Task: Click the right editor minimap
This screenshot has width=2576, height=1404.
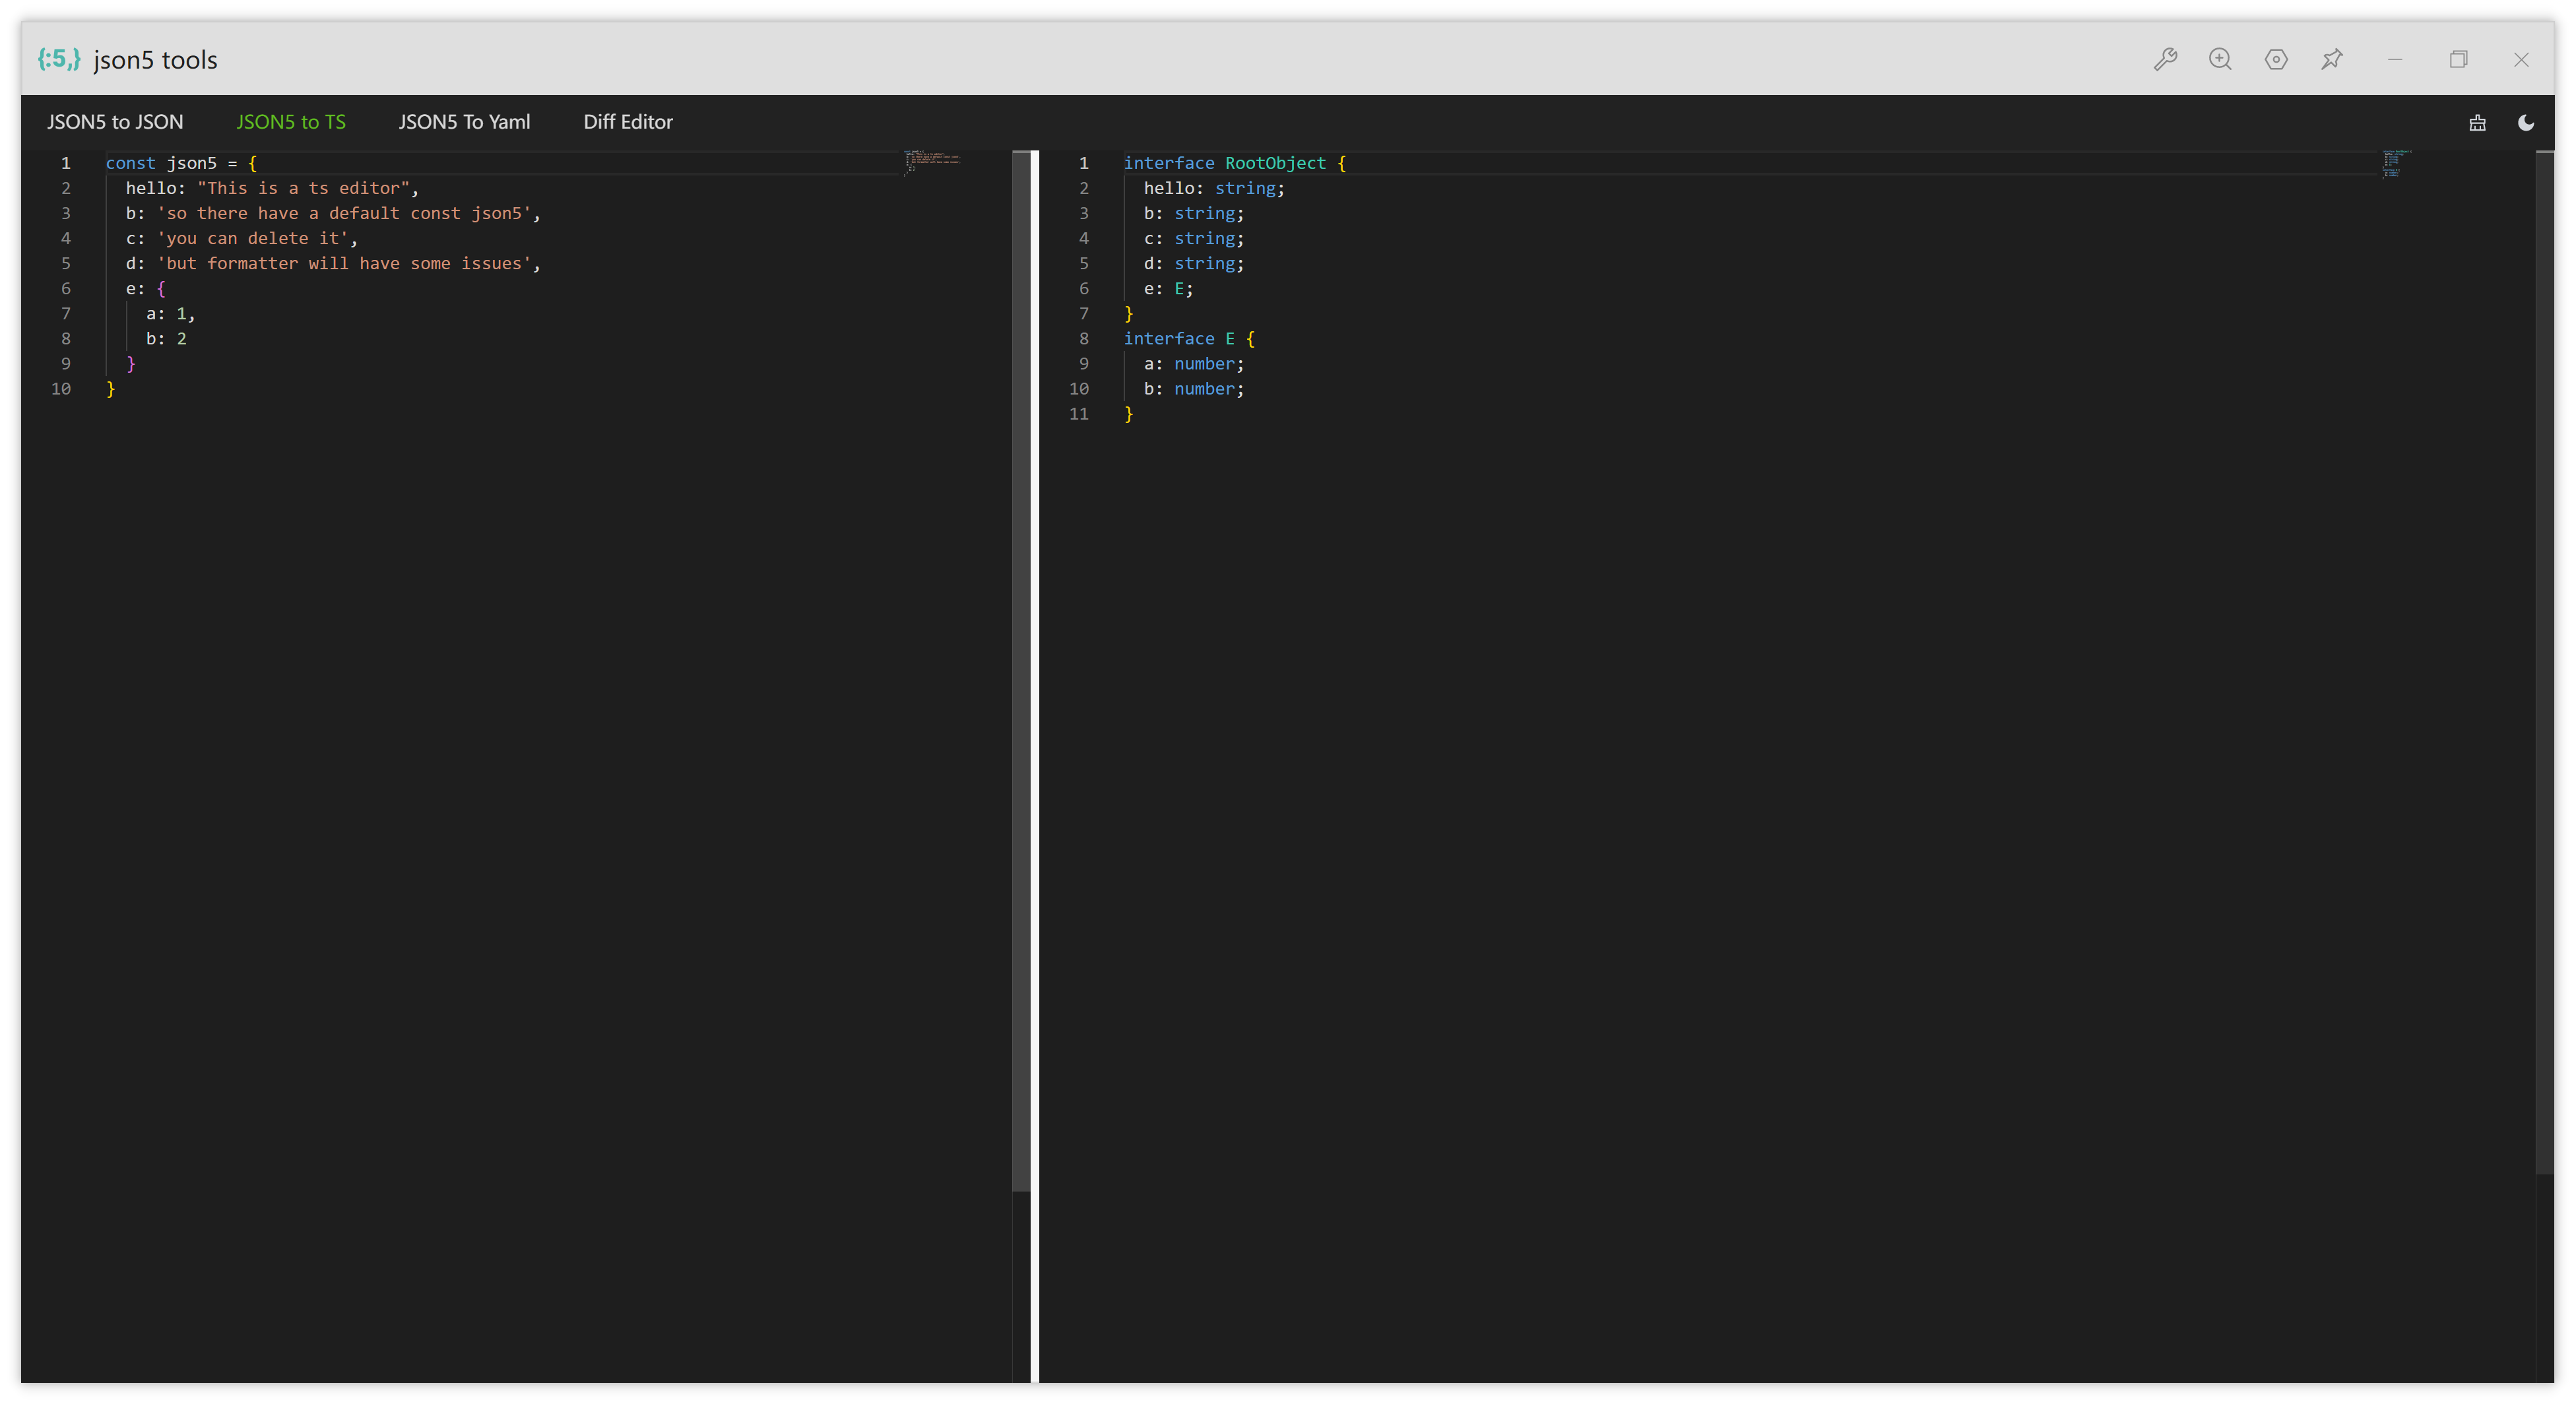Action: point(2397,164)
